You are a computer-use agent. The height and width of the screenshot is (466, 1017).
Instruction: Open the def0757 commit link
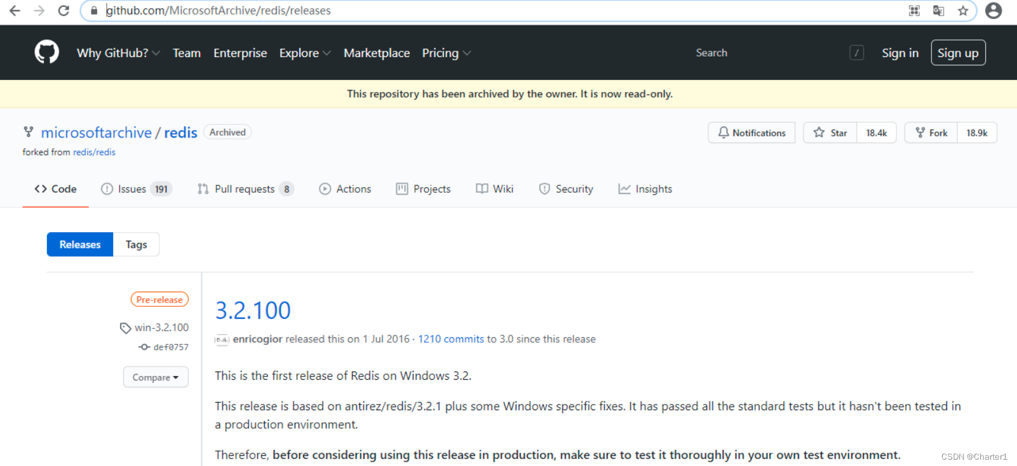[x=171, y=347]
